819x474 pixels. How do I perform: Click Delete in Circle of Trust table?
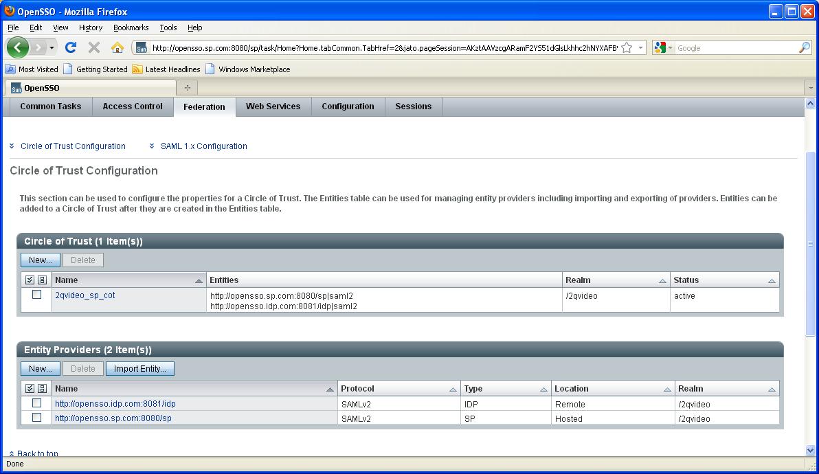pyautogui.click(x=83, y=260)
